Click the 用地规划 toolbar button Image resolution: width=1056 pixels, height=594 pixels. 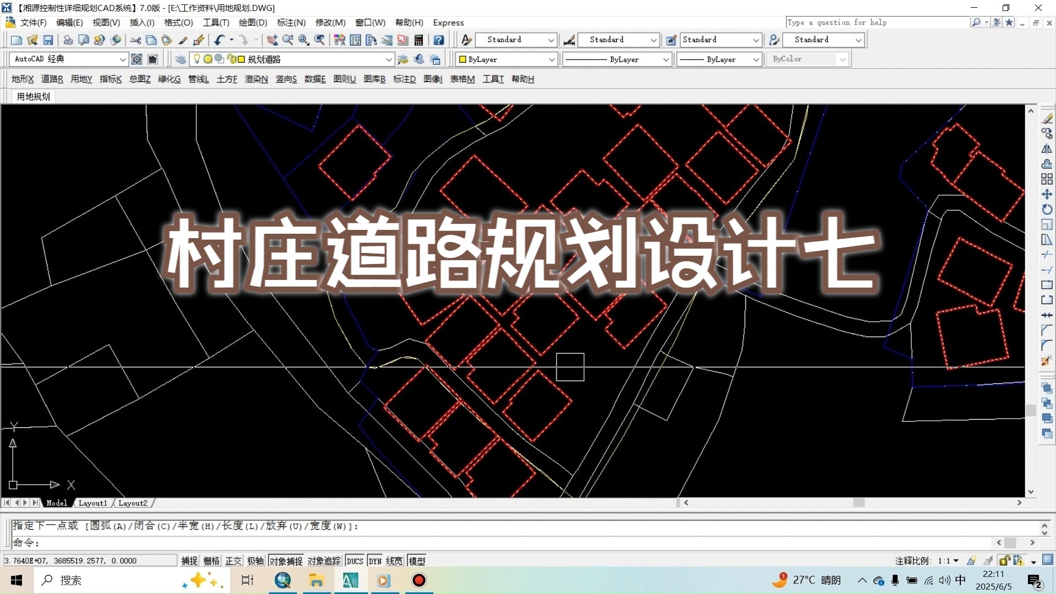pyautogui.click(x=32, y=96)
